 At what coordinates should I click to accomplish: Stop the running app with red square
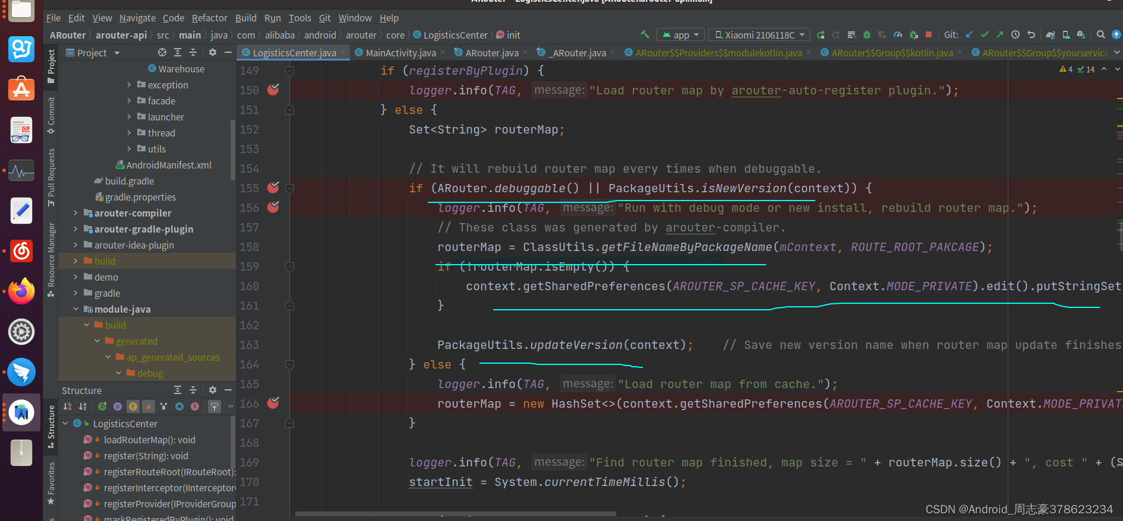coord(929,35)
